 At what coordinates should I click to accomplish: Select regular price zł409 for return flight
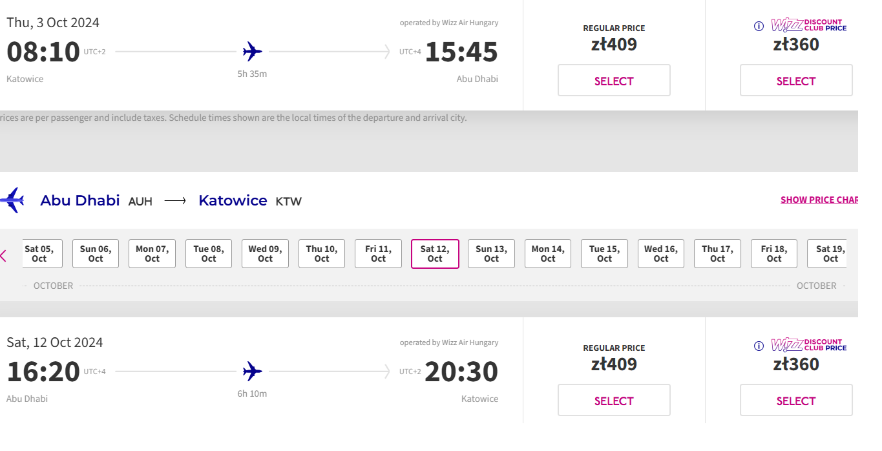coord(614,401)
